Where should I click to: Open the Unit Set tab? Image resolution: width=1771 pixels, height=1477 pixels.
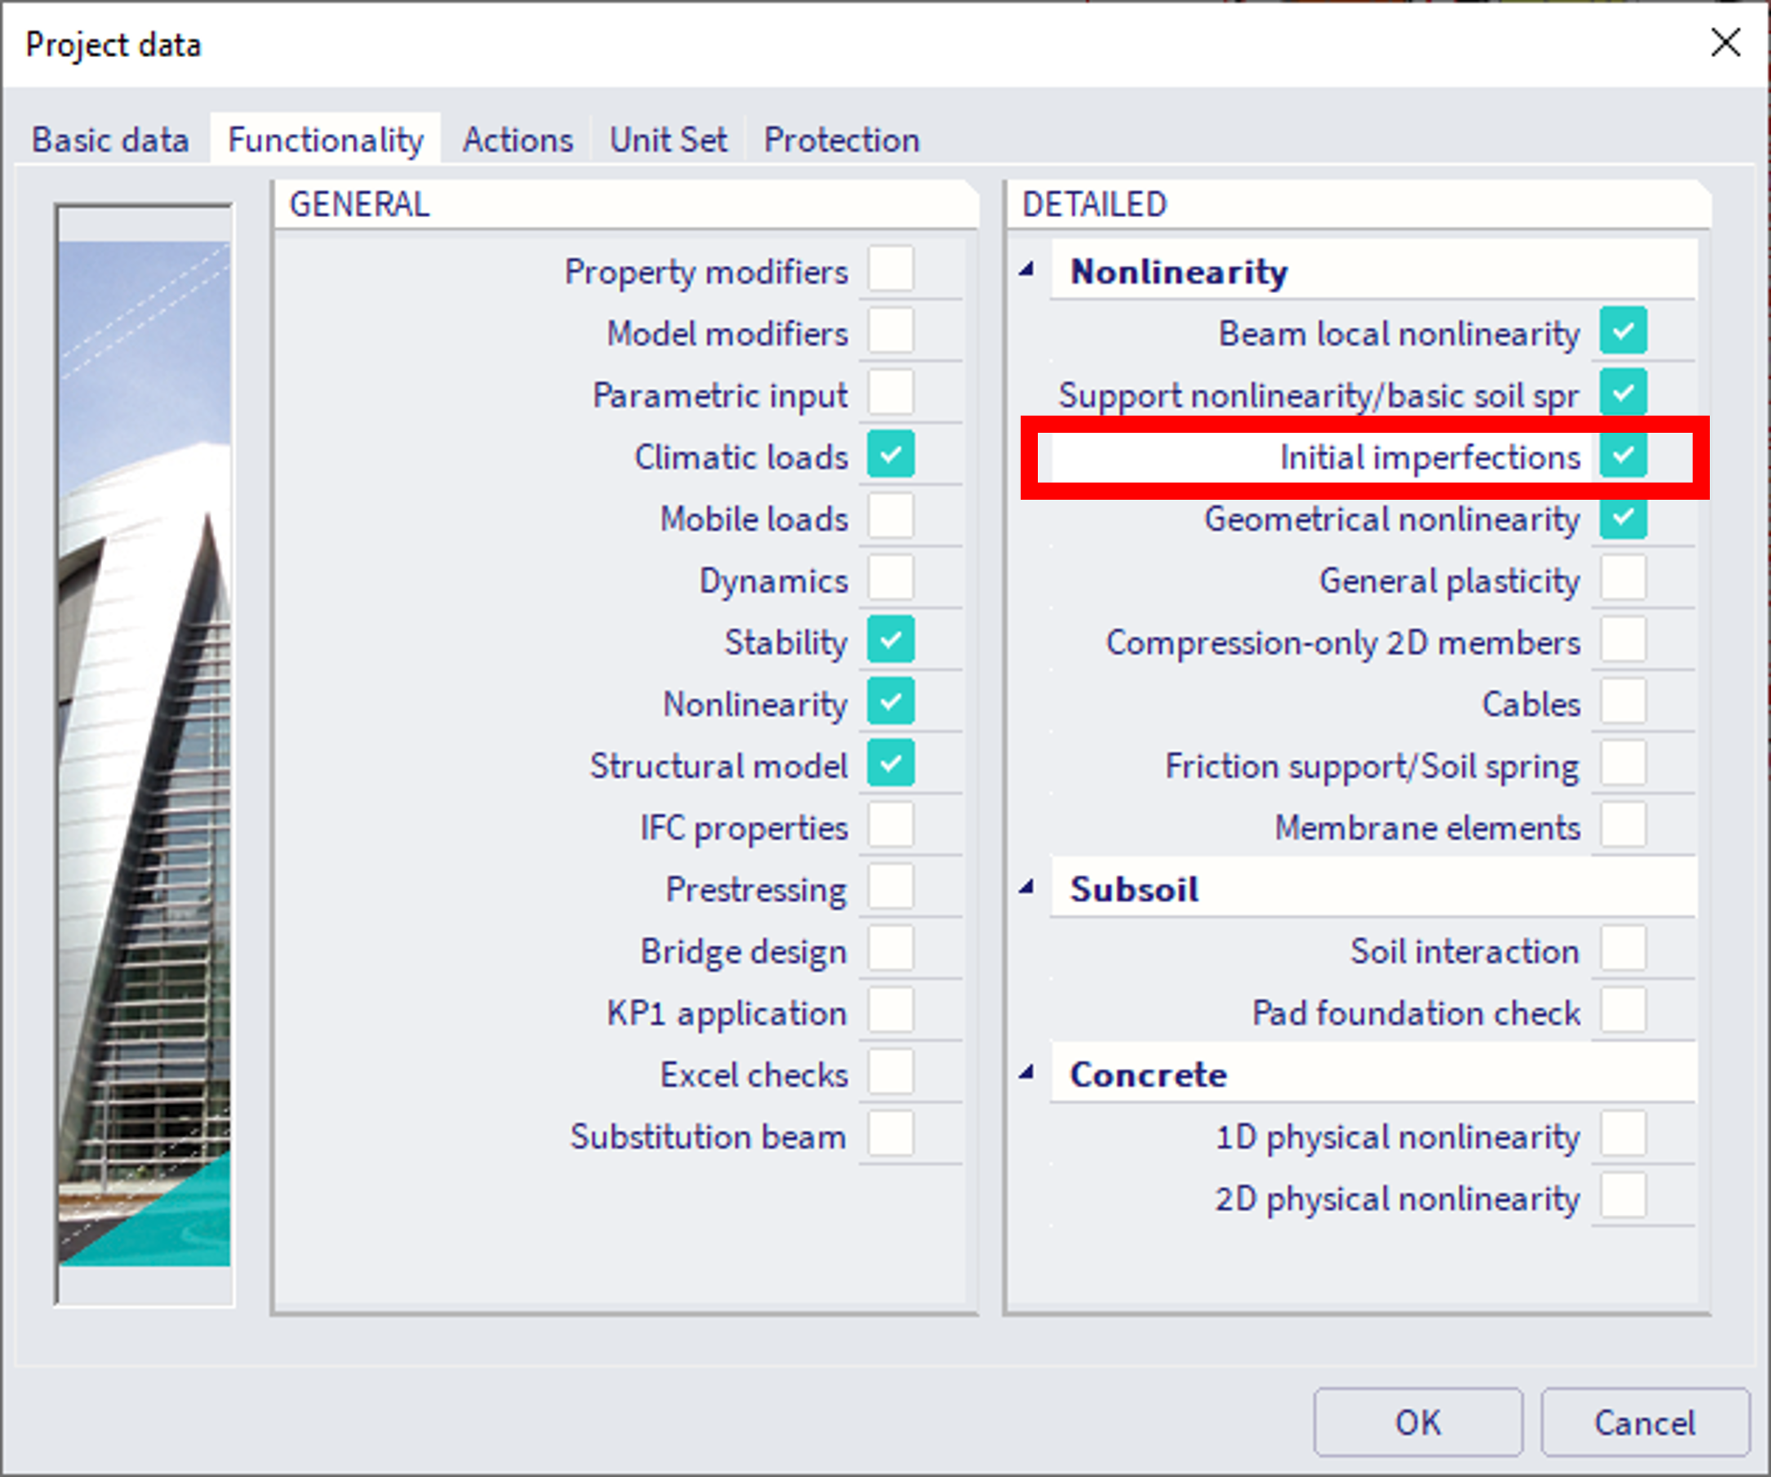(x=668, y=139)
